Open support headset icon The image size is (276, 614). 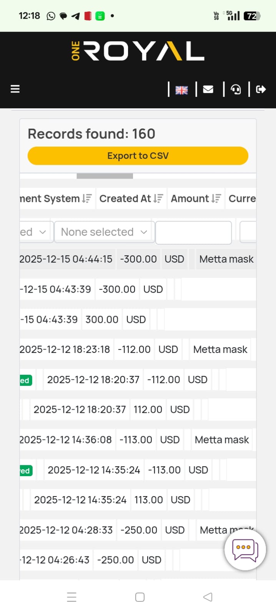pyautogui.click(x=236, y=89)
